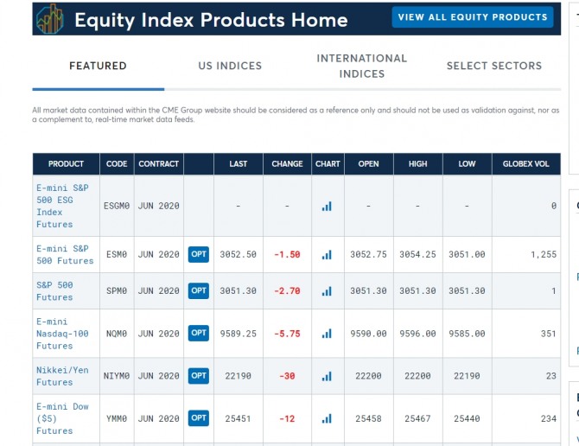Open OPT options for E-mini S&P 500 Futures
Viewport: 579px width, 446px height.
[199, 255]
